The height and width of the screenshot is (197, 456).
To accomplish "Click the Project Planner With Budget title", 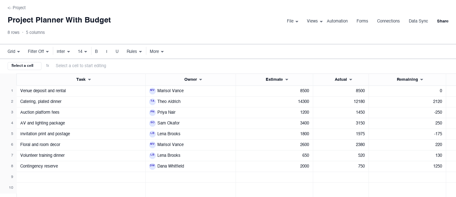I will coord(59,20).
